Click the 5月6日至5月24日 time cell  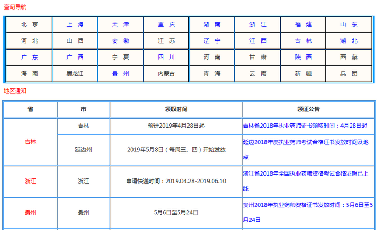(176, 212)
